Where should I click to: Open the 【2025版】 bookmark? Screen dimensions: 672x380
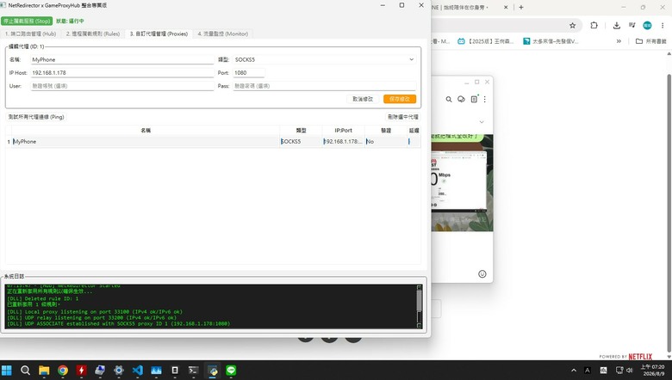(486, 41)
